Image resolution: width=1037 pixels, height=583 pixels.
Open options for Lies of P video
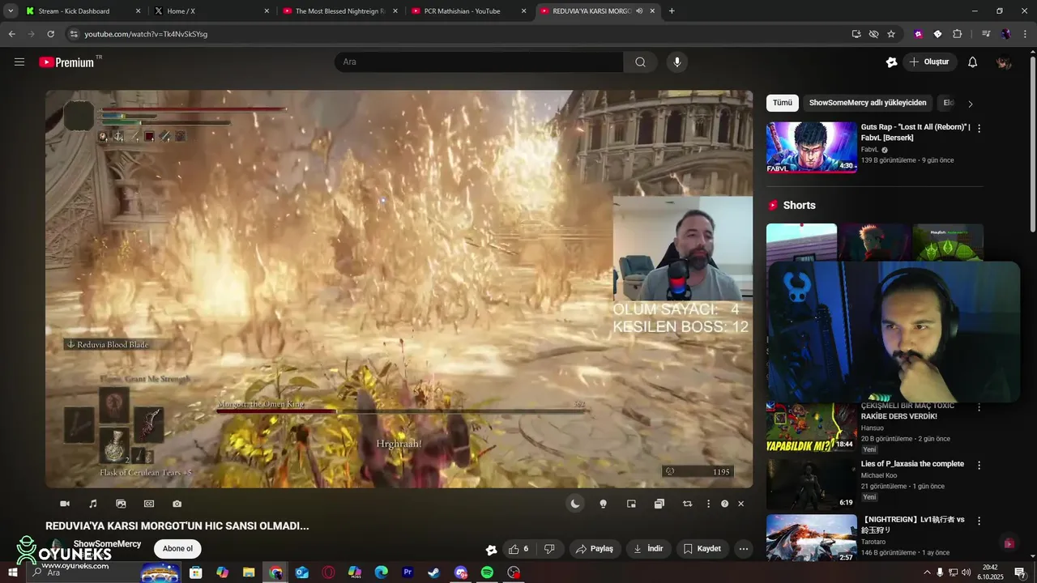click(x=979, y=466)
